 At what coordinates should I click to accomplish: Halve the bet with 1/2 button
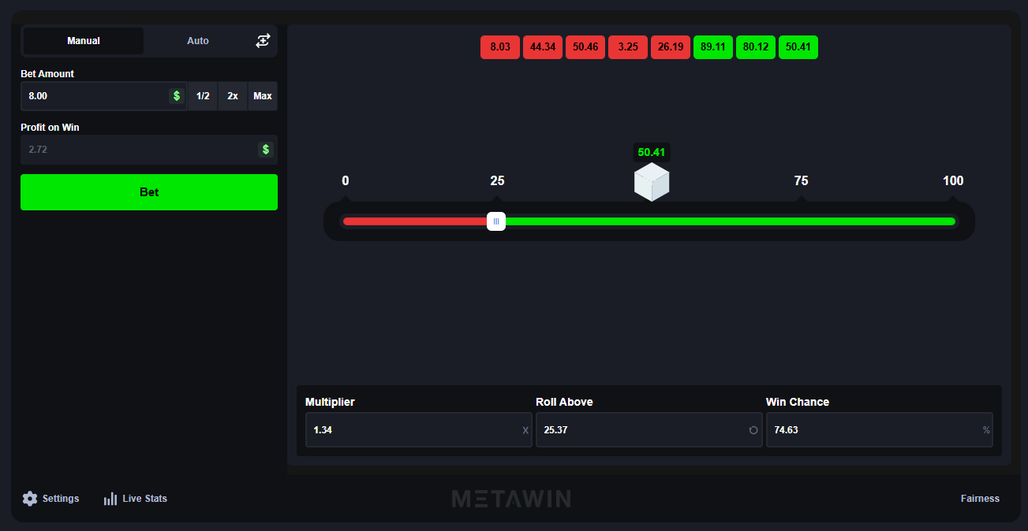[203, 96]
